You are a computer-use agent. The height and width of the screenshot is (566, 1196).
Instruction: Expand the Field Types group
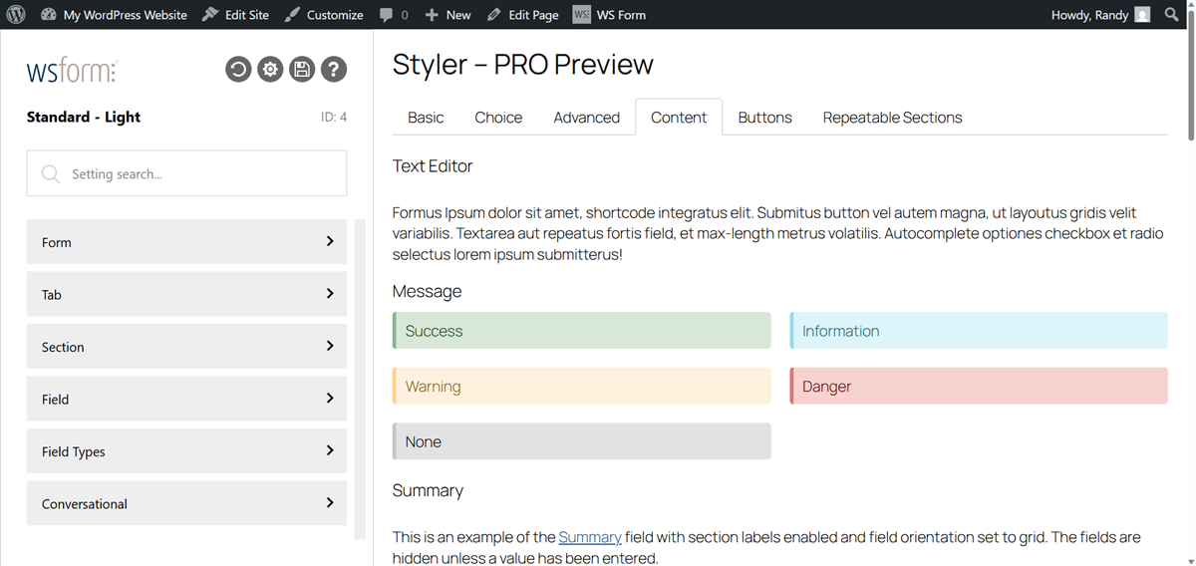pos(186,451)
